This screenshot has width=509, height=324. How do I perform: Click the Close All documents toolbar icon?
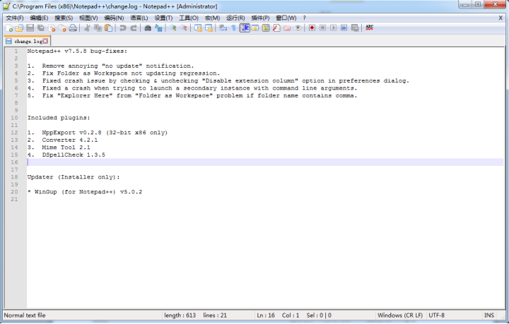62,28
